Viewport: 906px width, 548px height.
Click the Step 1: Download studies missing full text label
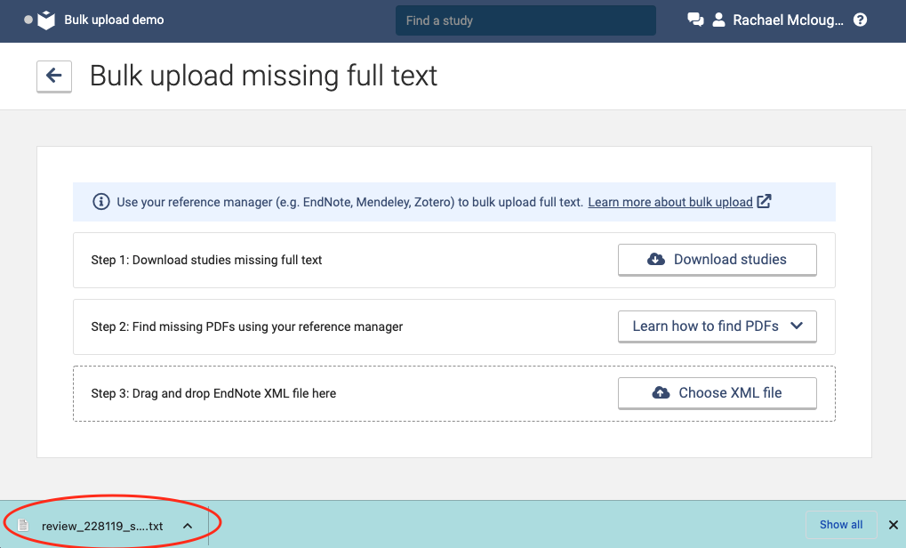(206, 260)
